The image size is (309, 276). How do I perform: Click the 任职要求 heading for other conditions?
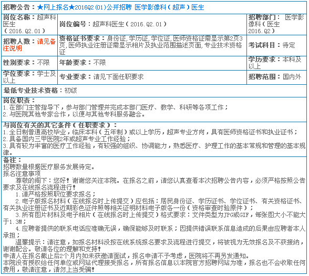click(x=60, y=125)
